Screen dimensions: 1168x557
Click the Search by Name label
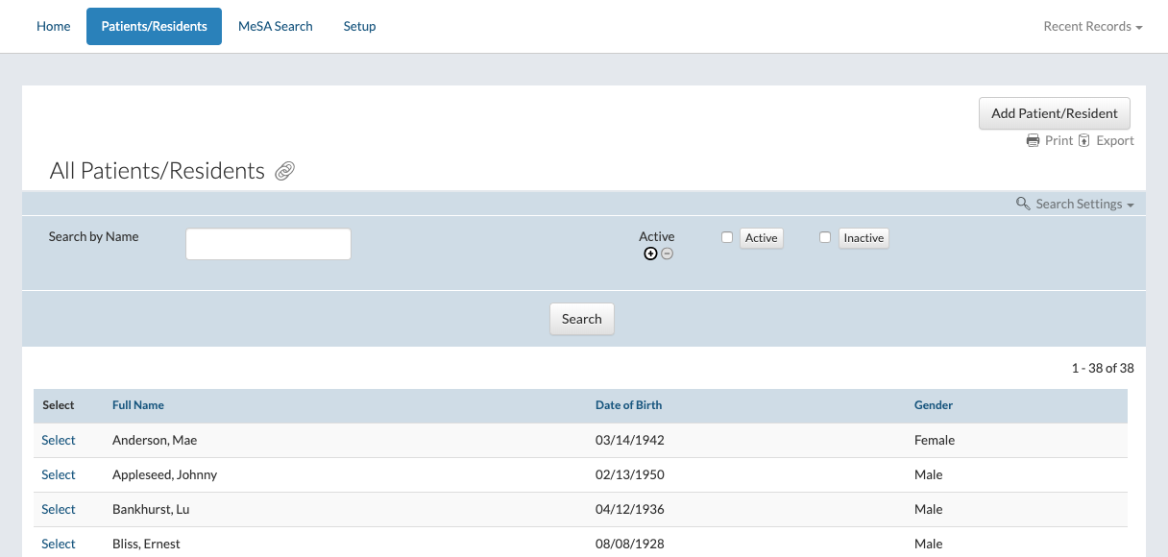[94, 236]
